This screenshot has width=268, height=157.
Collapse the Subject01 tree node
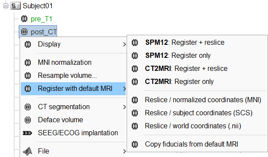click(6, 6)
